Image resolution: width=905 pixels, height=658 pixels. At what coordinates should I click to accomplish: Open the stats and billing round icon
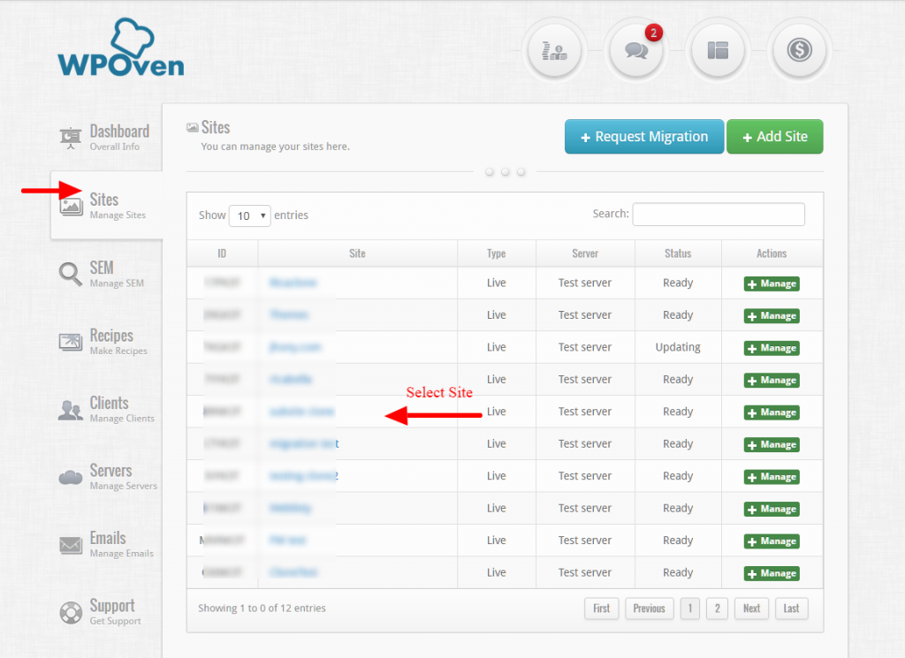pyautogui.click(x=555, y=50)
